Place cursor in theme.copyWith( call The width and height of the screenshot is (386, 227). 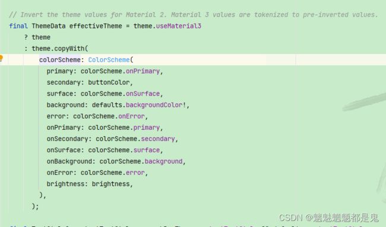pyautogui.click(x=60, y=49)
